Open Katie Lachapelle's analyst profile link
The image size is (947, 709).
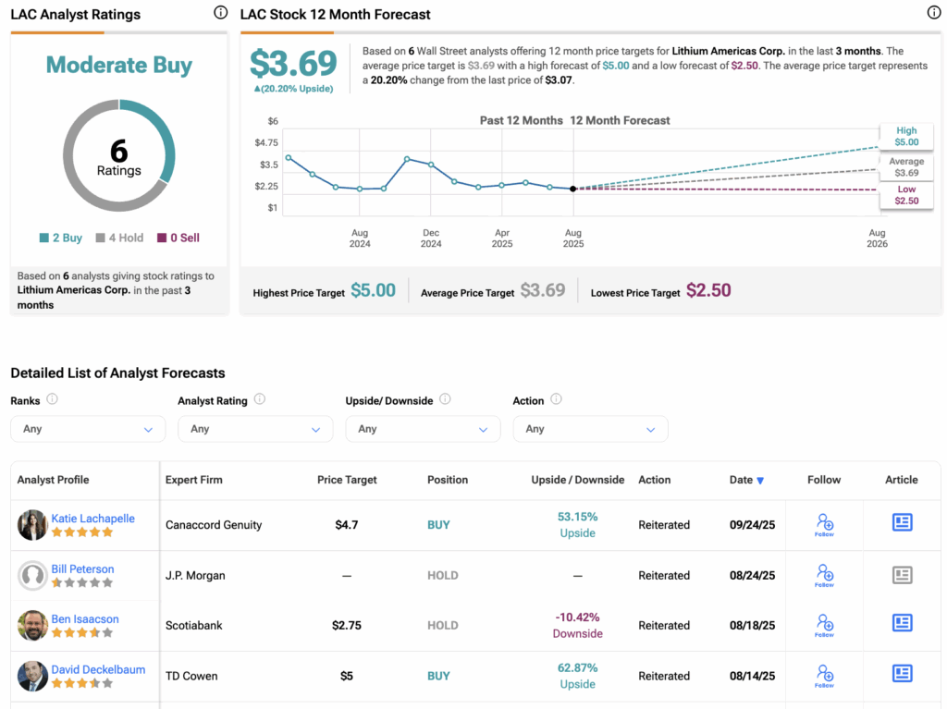[93, 519]
